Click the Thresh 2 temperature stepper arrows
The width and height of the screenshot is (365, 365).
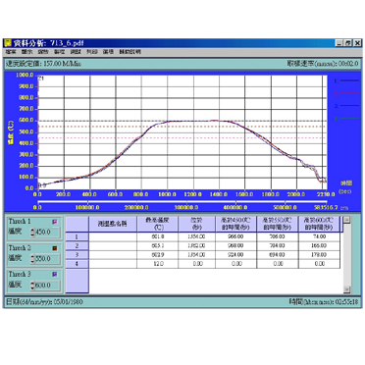tap(32, 259)
